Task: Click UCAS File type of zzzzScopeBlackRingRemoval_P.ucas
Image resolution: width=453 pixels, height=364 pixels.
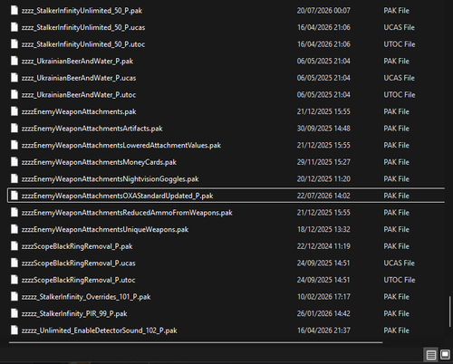Action: (400, 263)
